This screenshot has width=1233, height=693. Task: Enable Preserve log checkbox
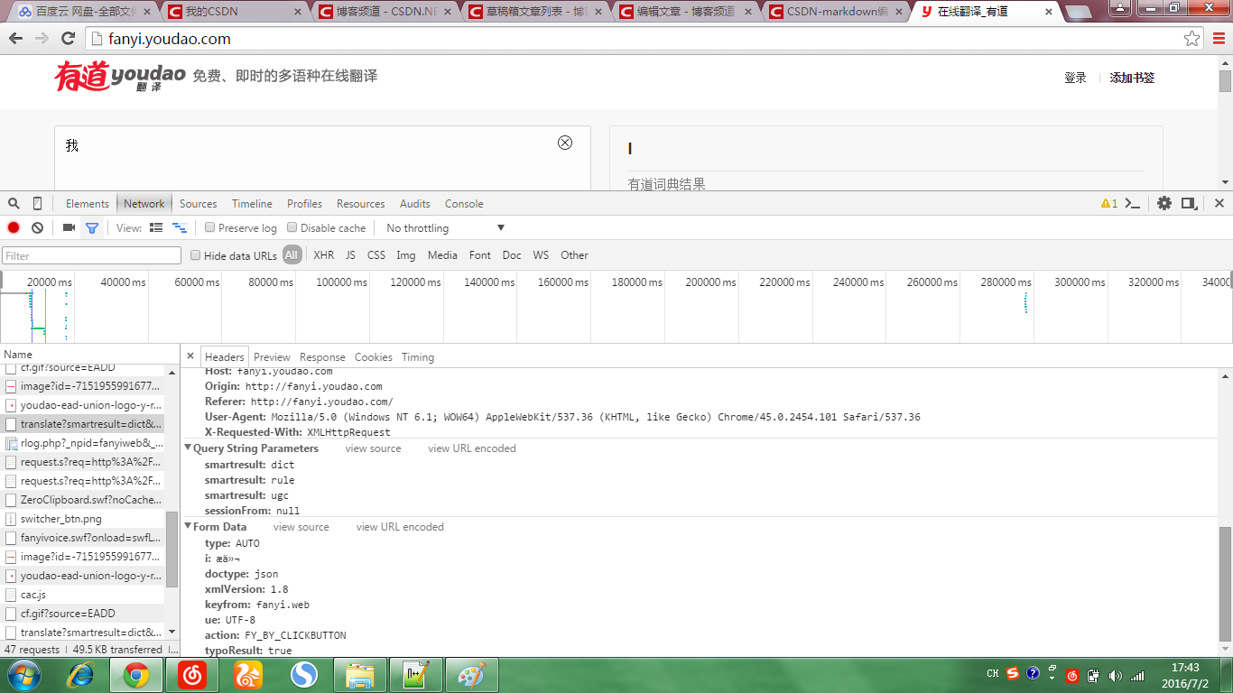(210, 227)
